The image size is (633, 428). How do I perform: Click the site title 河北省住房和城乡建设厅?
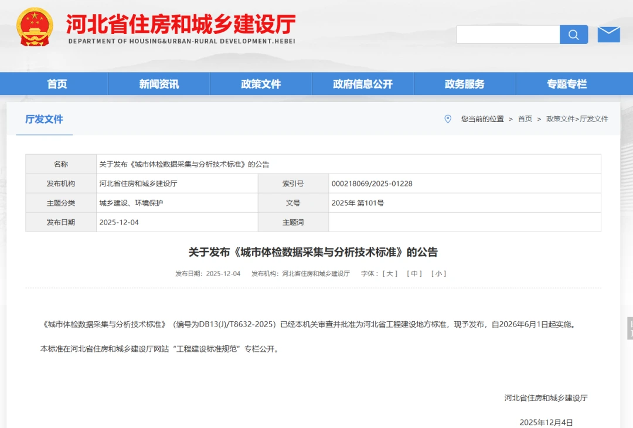[x=181, y=24]
